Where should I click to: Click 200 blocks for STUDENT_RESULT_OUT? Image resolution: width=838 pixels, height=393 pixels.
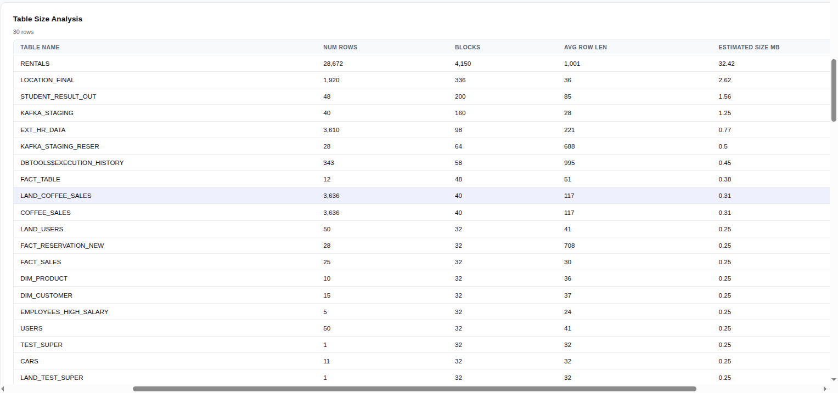(x=460, y=96)
